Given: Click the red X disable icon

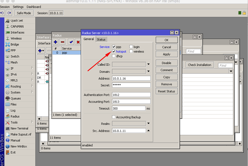Looking at the screenshot, I should click(x=78, y=42).
